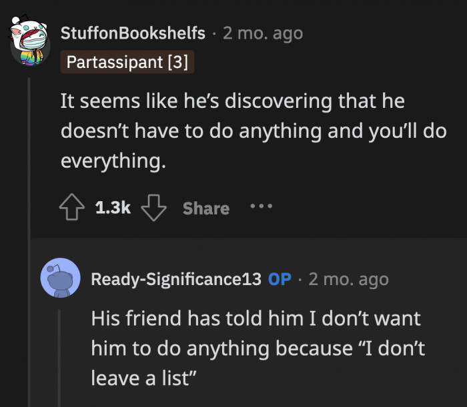Share the StuffonBookshelfs comment

[206, 208]
